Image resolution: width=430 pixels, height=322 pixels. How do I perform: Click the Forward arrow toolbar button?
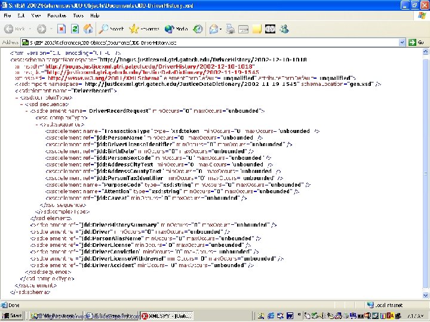pyautogui.click(x=41, y=29)
